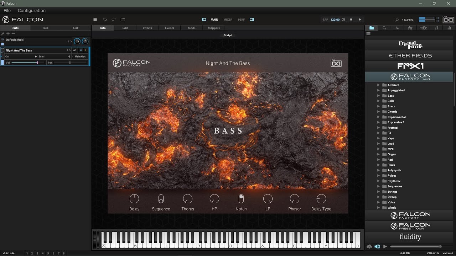Open the oscillator waveform browser tab

397,28
